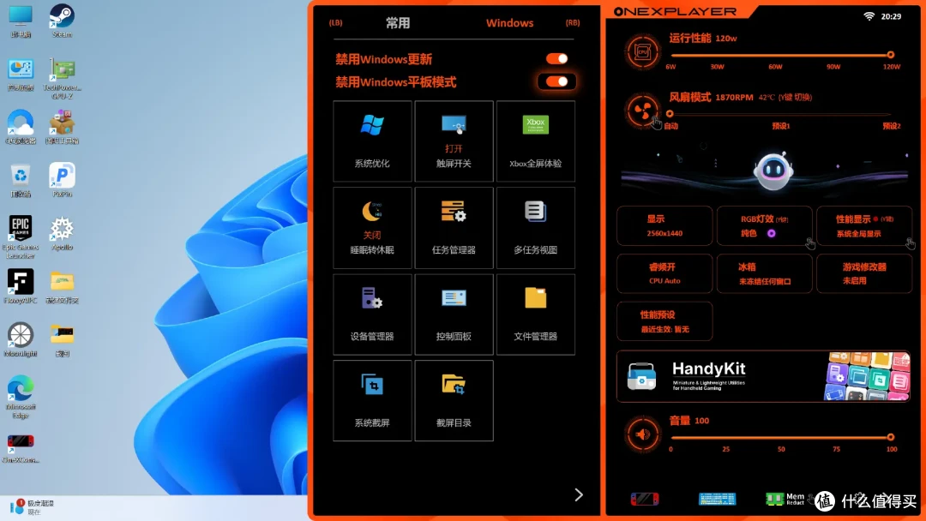Click the 20:29 clock
Viewport: 926px width, 521px height.
click(891, 16)
